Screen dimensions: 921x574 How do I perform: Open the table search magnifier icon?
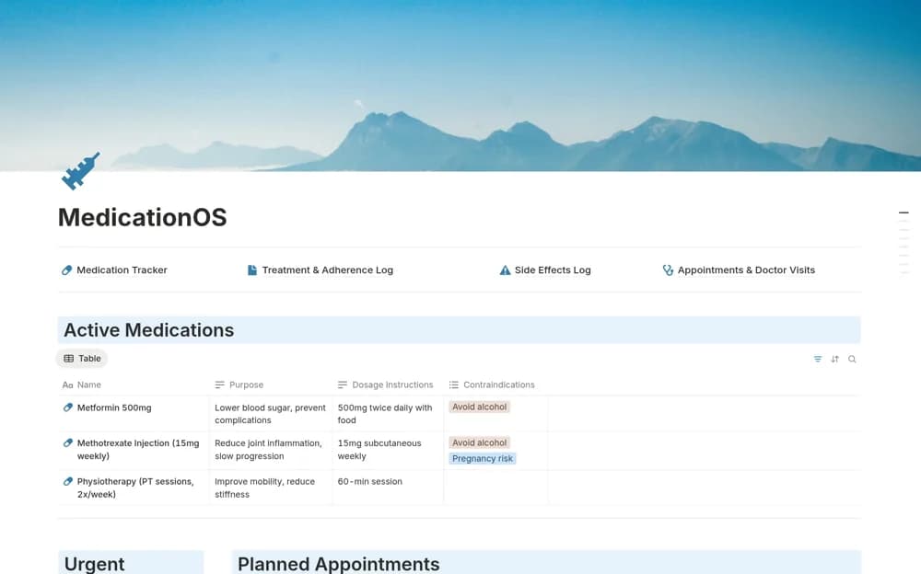[x=852, y=359]
